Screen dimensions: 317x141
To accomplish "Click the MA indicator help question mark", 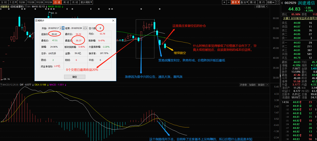I will click(26, 6).
